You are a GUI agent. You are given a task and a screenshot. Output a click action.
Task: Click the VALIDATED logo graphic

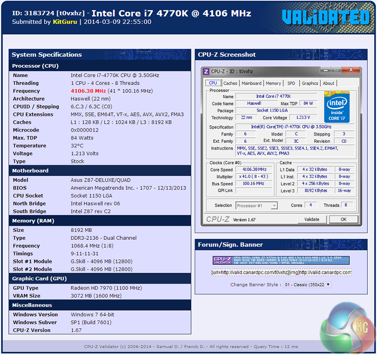coord(326,17)
